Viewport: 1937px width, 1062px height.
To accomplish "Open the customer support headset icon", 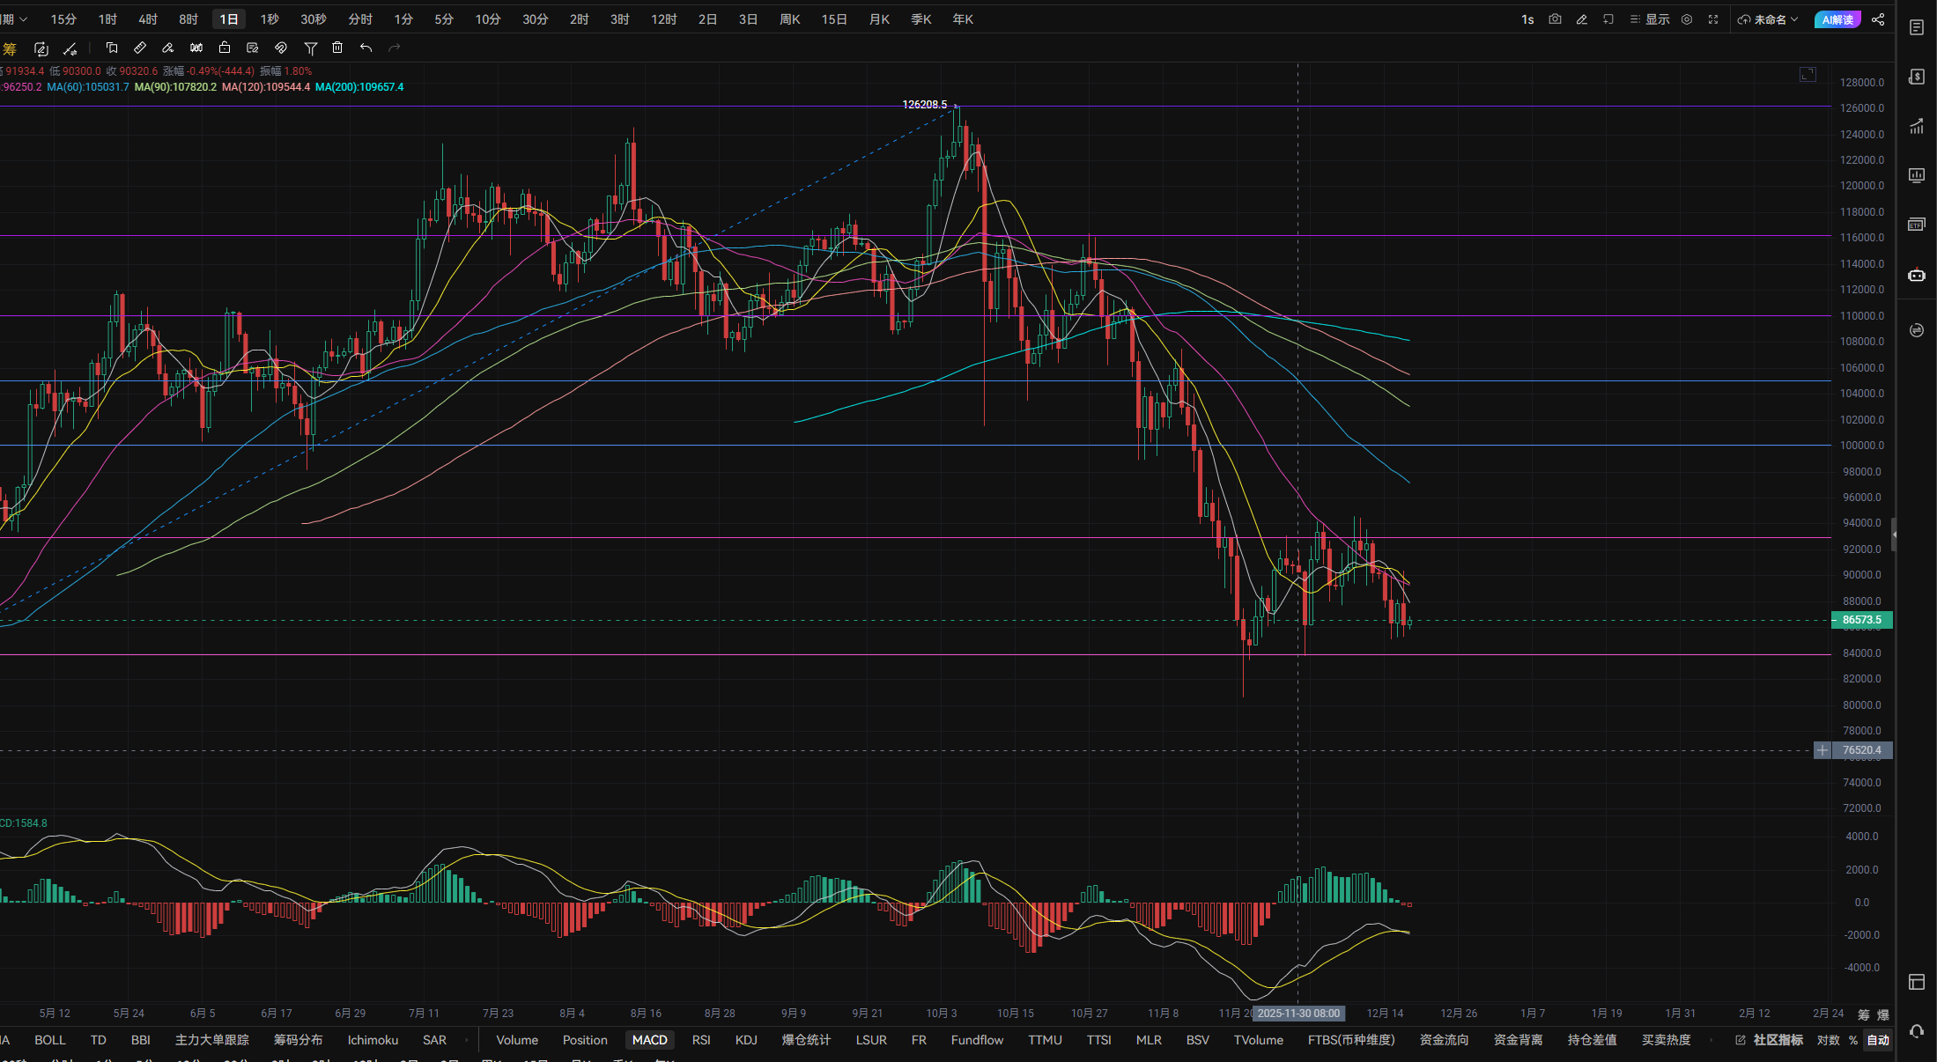I will tap(1916, 1031).
